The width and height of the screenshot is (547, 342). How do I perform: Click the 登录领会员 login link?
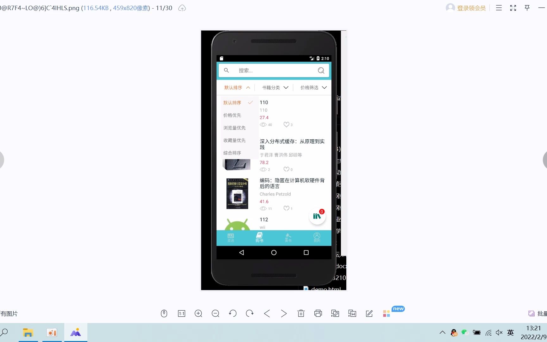(x=471, y=8)
